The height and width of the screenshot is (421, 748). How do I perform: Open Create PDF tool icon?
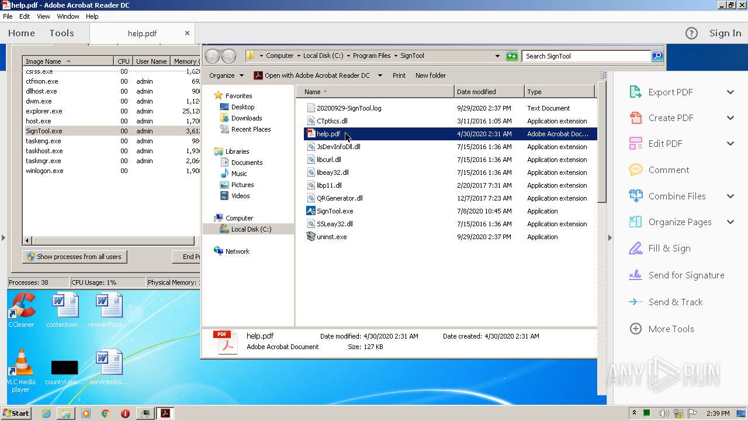tap(635, 118)
